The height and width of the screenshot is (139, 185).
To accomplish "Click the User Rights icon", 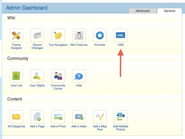I will click(37, 76).
